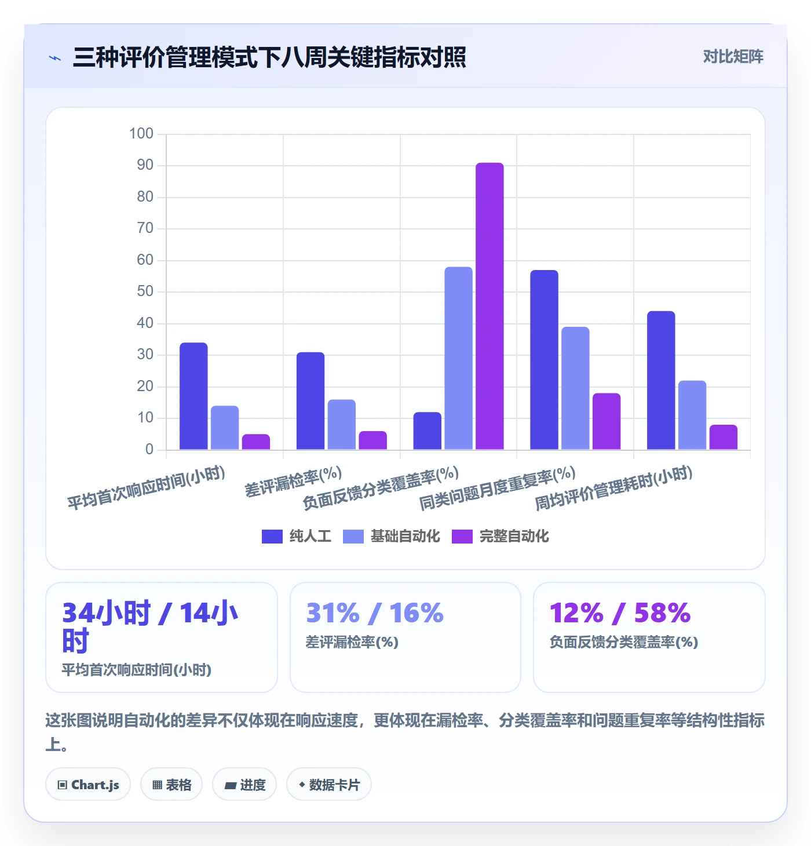Click the 纯人工 bar for 平均首次响应时间

(x=193, y=396)
